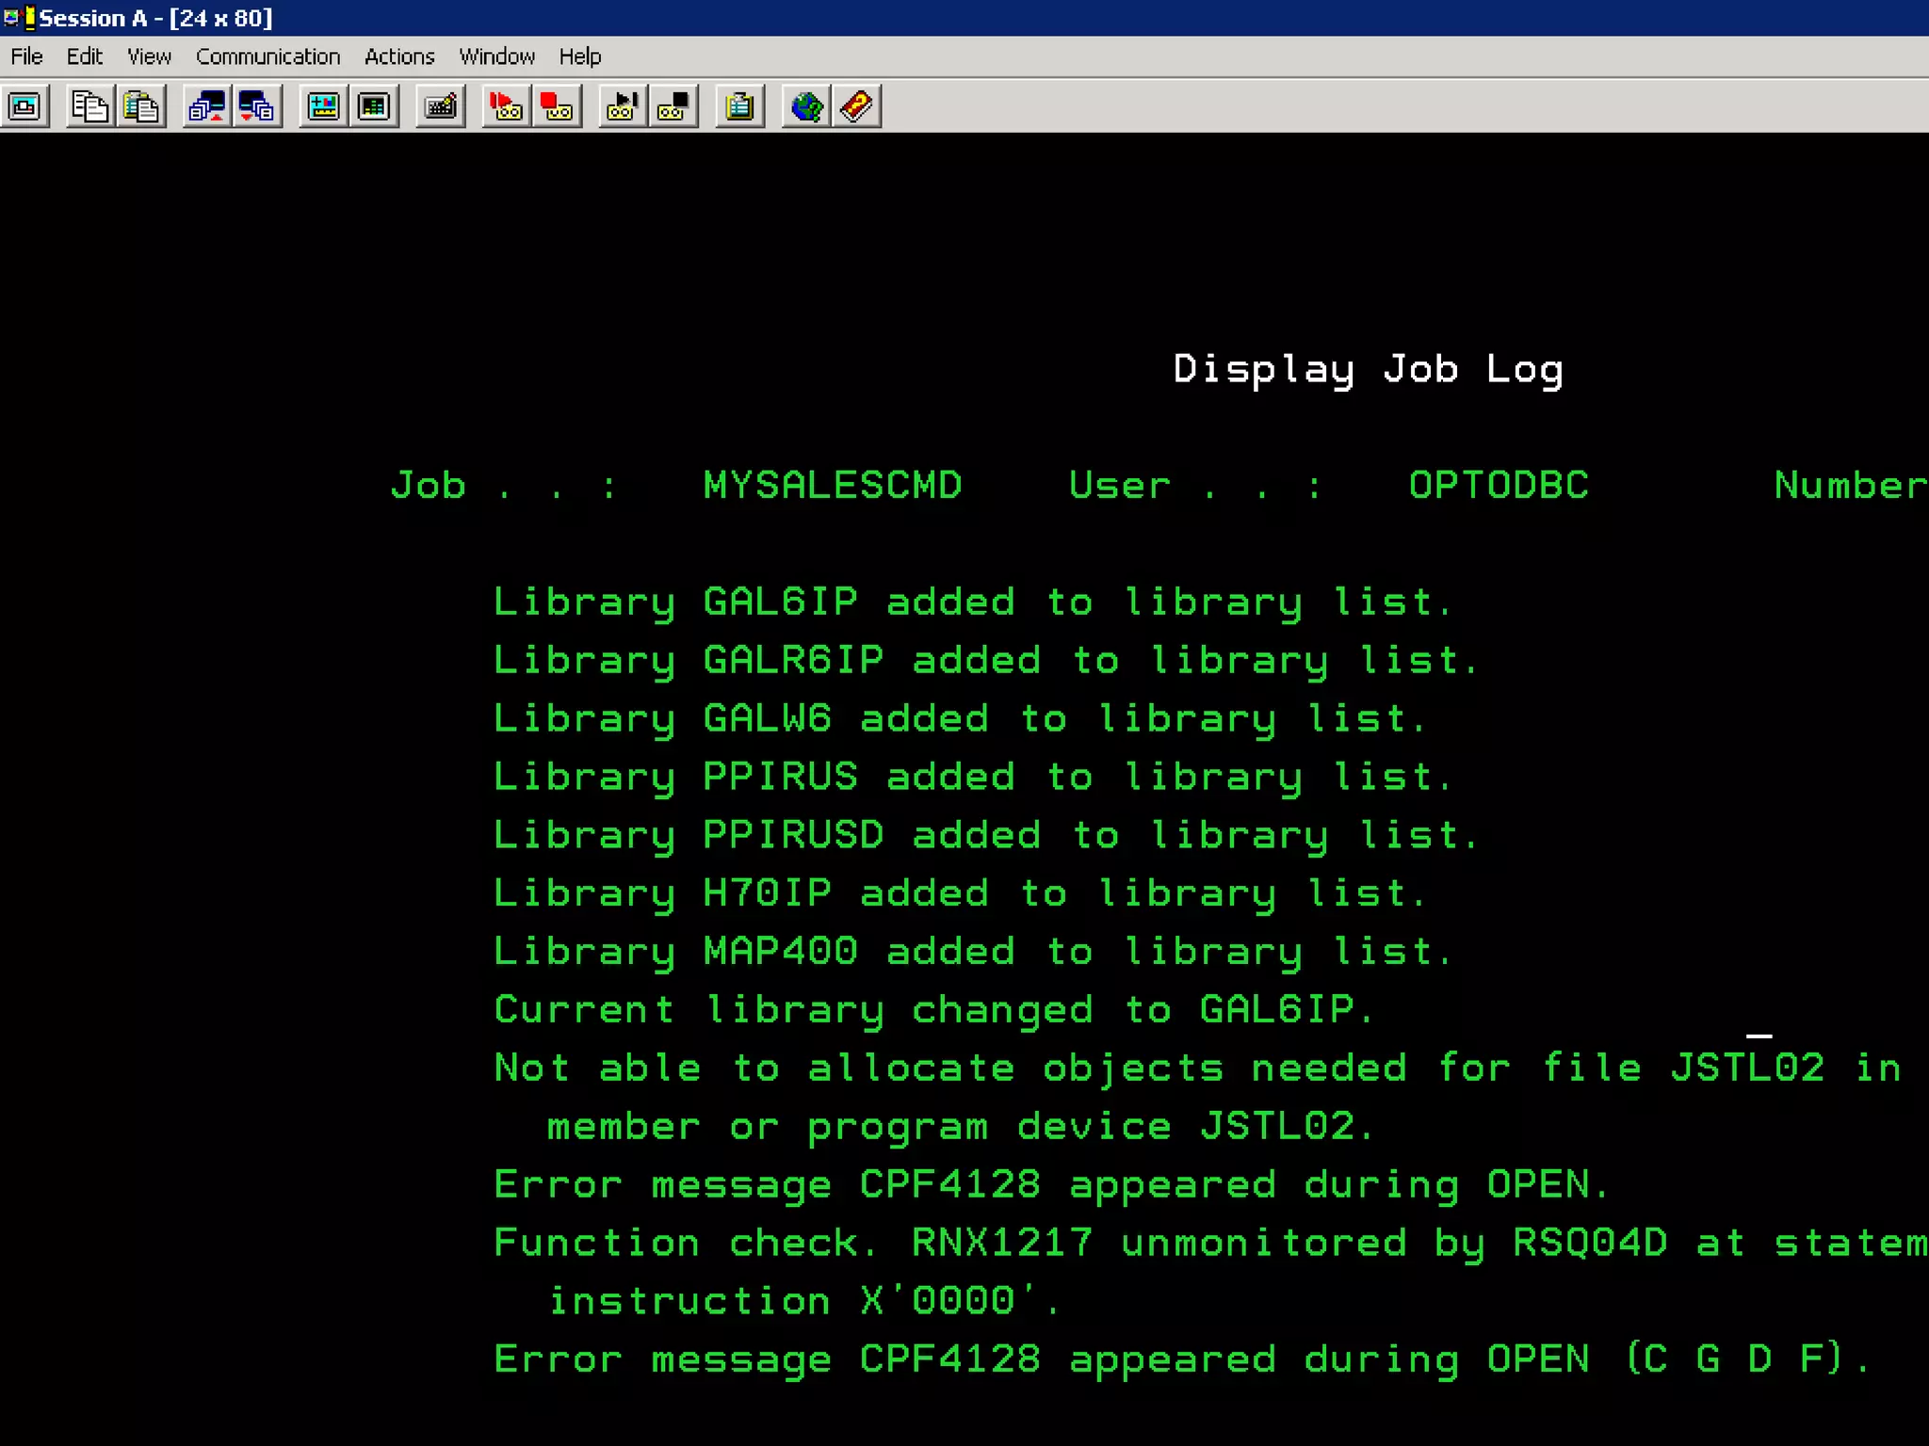The width and height of the screenshot is (1929, 1446).
Task: Click the CPF4128 OPEN error message line
Action: click(1050, 1184)
